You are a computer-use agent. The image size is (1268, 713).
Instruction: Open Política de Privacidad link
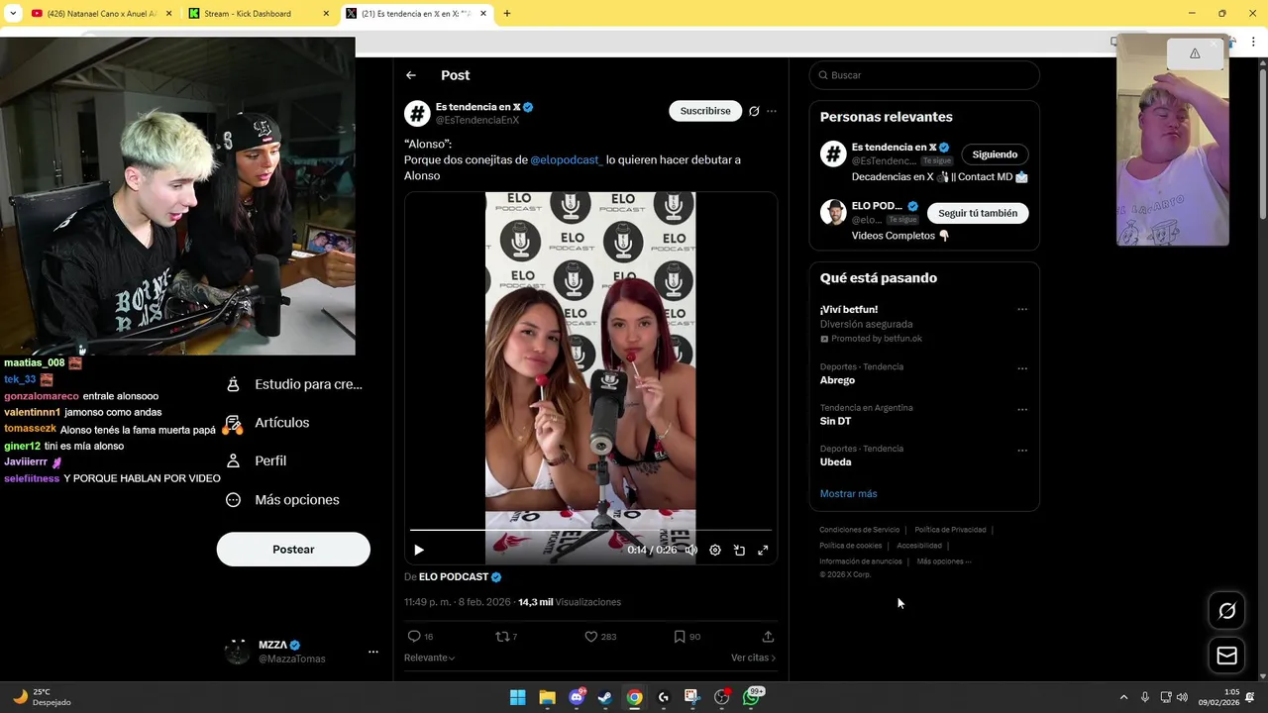(950, 530)
